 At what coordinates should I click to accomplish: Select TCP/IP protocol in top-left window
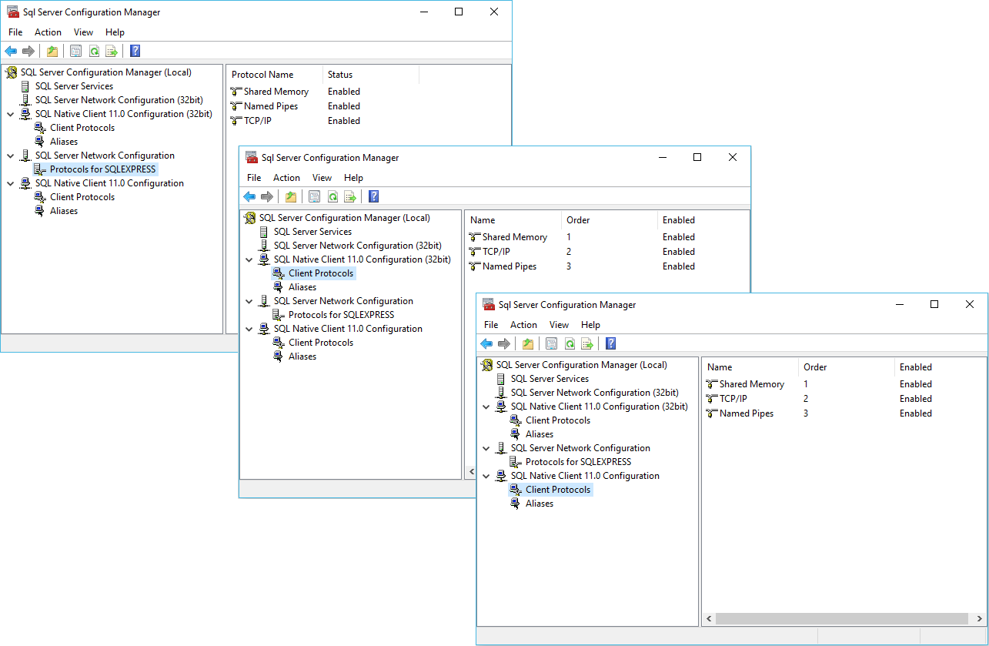click(251, 121)
